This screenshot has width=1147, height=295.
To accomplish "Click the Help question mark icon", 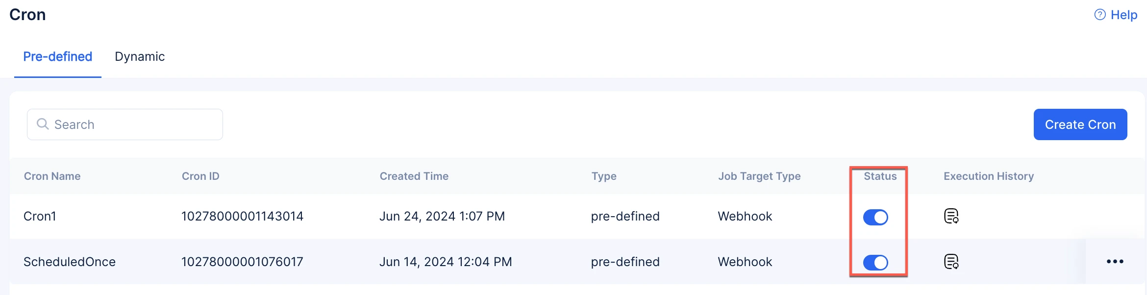I will click(x=1100, y=15).
